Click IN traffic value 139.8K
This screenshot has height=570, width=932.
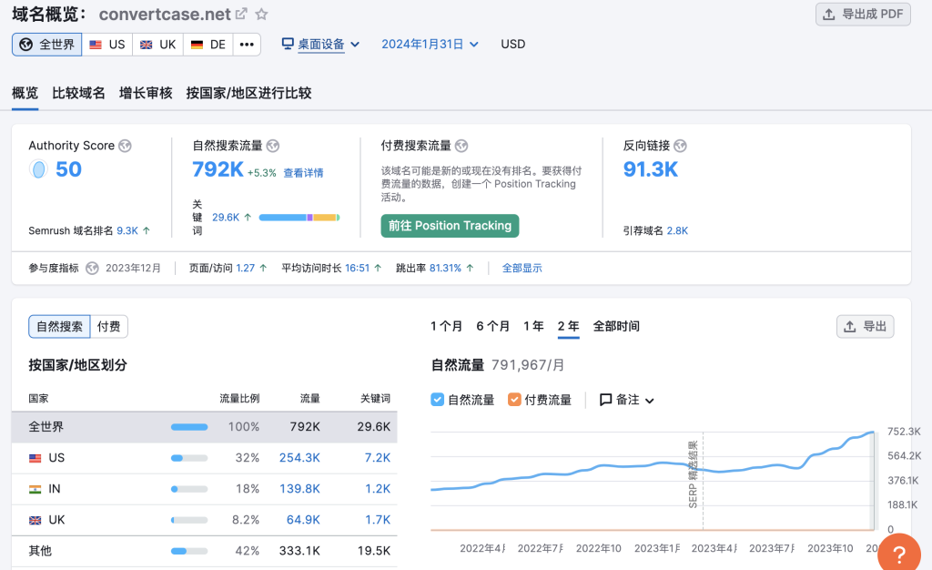(x=299, y=489)
